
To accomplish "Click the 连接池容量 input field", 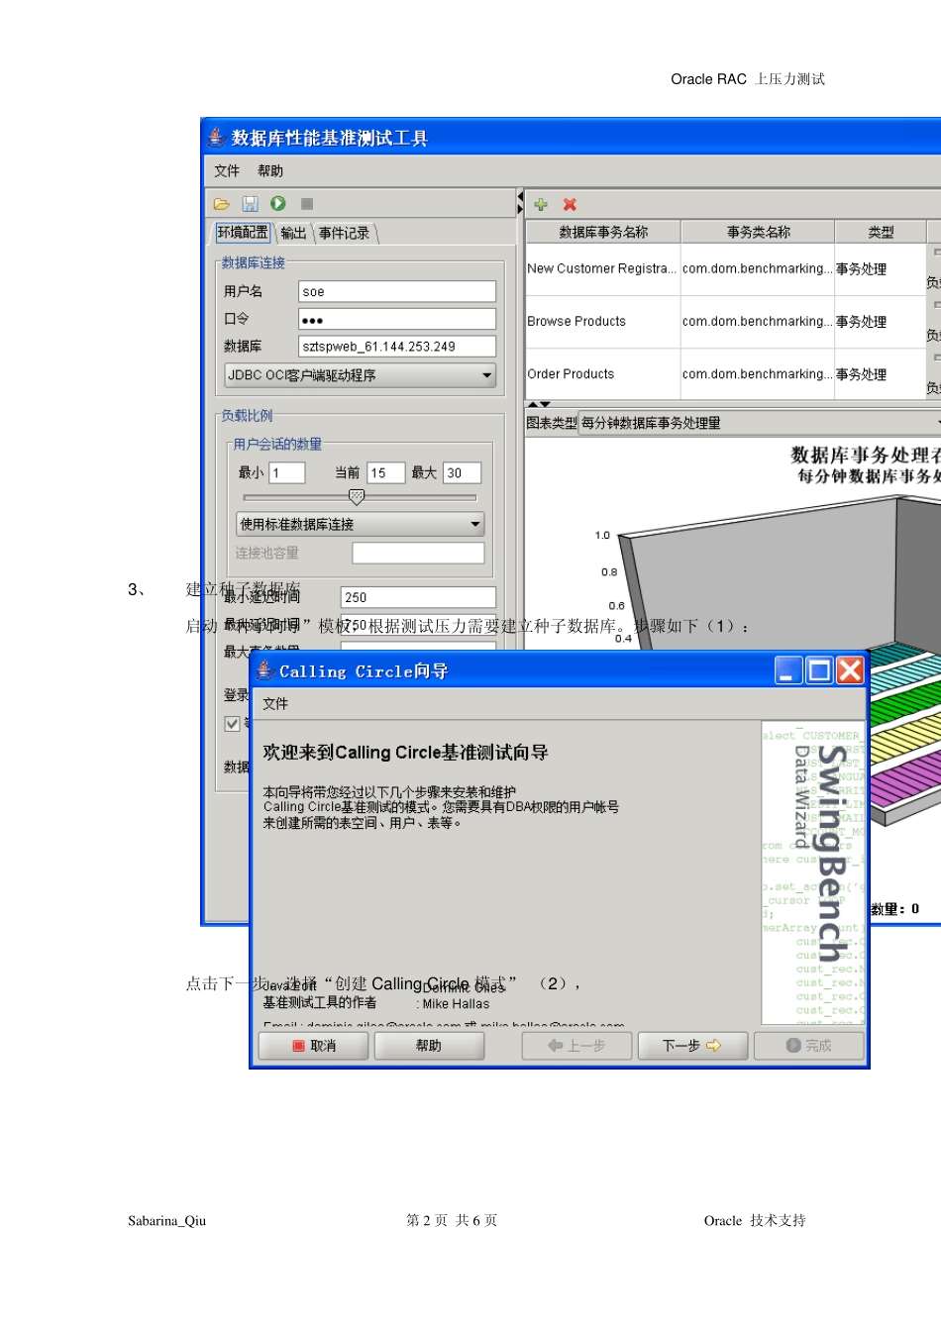I will pyautogui.click(x=418, y=554).
